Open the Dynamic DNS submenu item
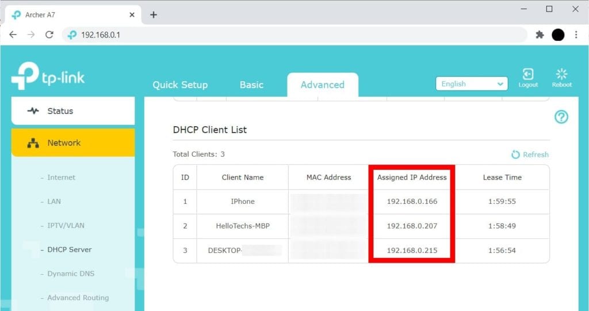Screen dimensions: 589x311 pyautogui.click(x=71, y=274)
